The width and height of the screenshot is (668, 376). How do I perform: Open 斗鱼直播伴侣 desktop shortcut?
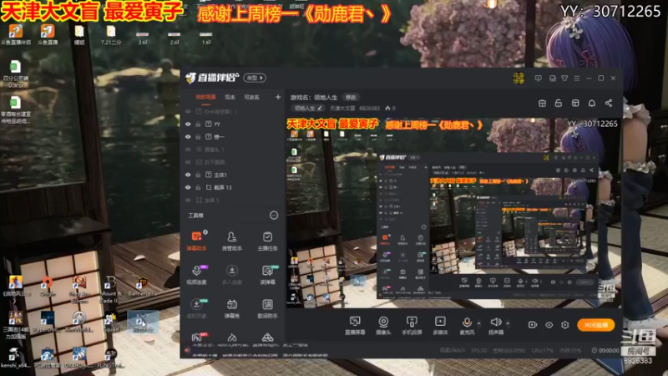point(16,34)
